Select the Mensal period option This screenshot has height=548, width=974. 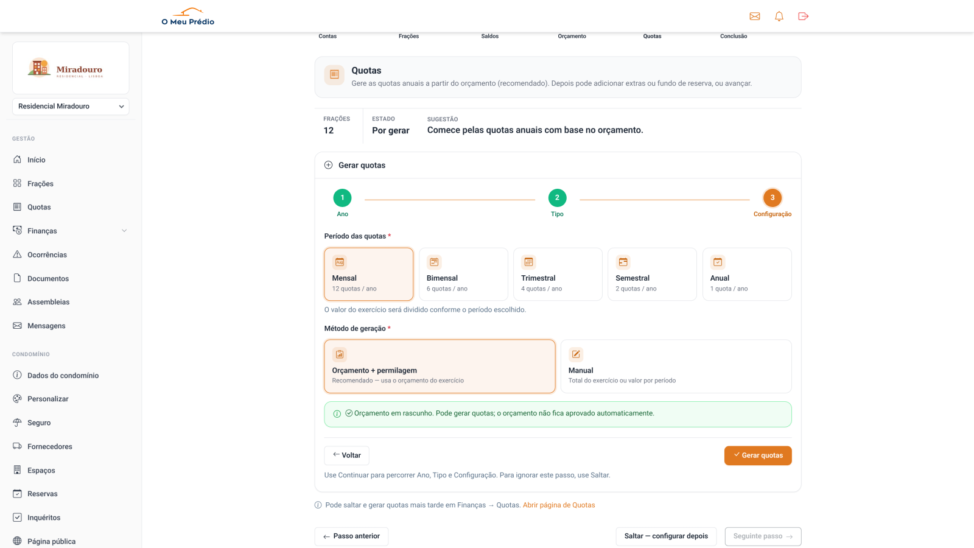pyautogui.click(x=369, y=274)
